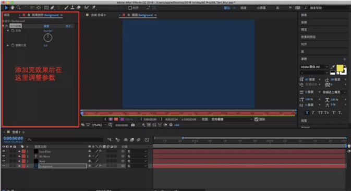The width and height of the screenshot is (351, 191).
Task: Apply Superscript in Character panel
Action: pyautogui.click(x=334, y=113)
